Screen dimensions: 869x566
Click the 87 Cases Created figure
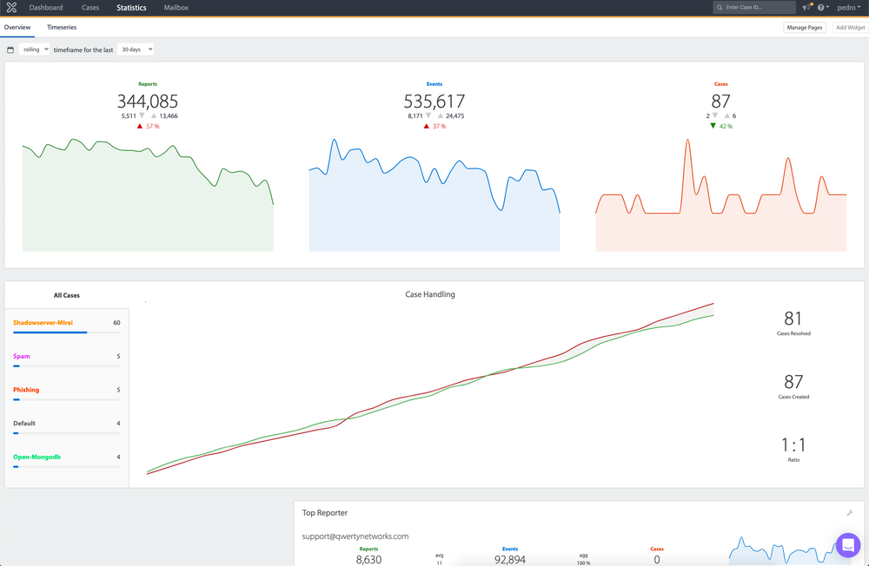point(793,382)
